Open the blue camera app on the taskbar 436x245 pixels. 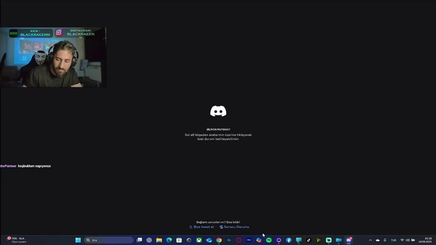point(339,240)
